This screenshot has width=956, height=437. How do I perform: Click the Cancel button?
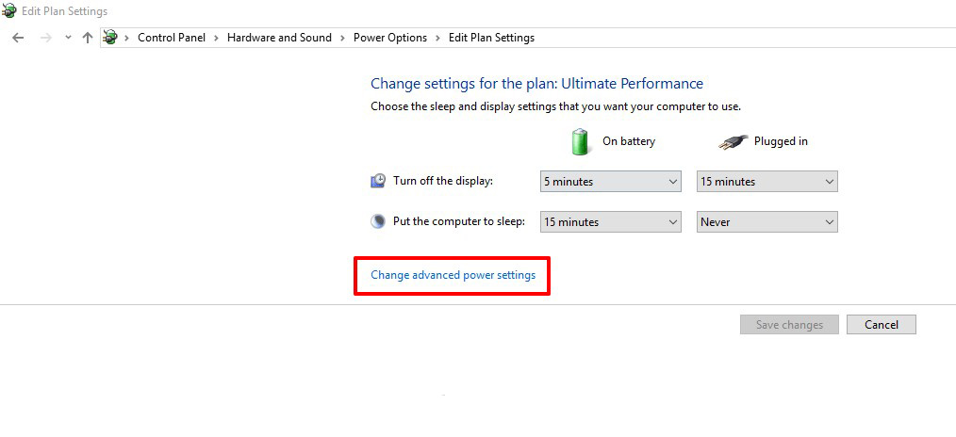tap(881, 324)
